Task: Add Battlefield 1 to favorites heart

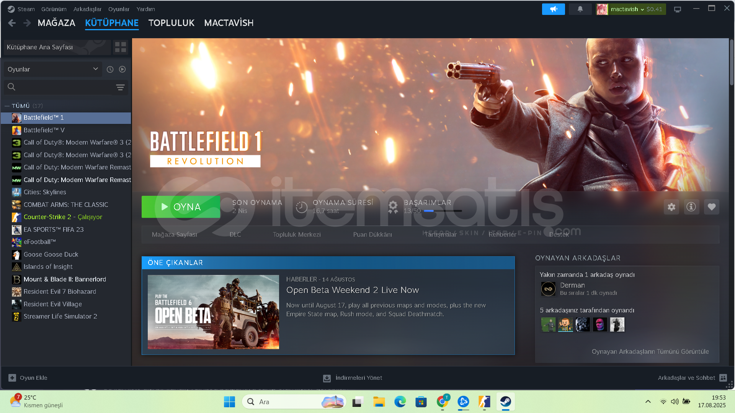Action: pyautogui.click(x=712, y=207)
